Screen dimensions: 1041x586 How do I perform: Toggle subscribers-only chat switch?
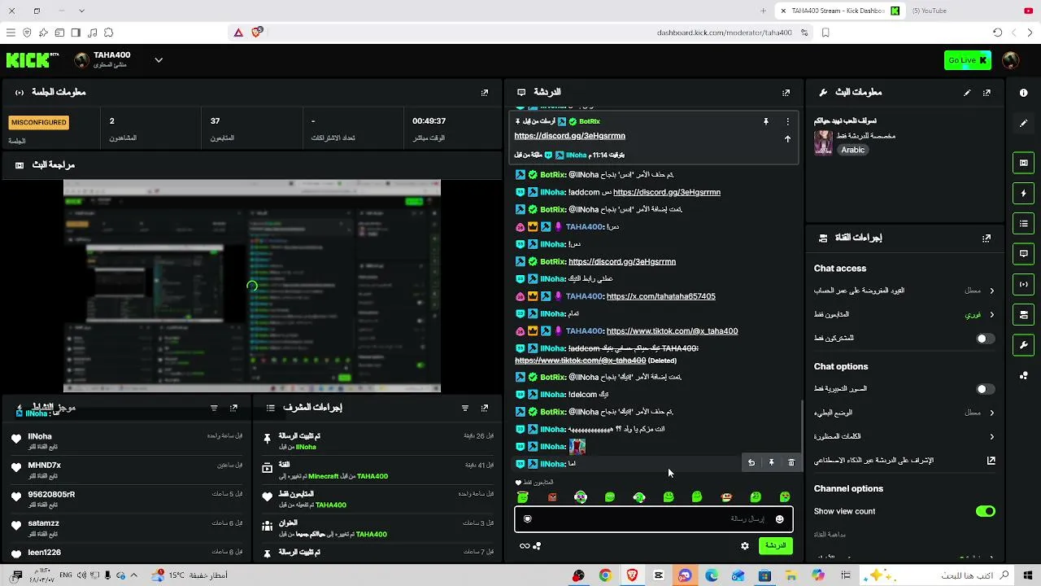pyautogui.click(x=985, y=339)
